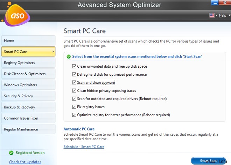The width and height of the screenshot is (231, 165).
Task: Uncheck Fix registry issues
Action: pos(74,107)
